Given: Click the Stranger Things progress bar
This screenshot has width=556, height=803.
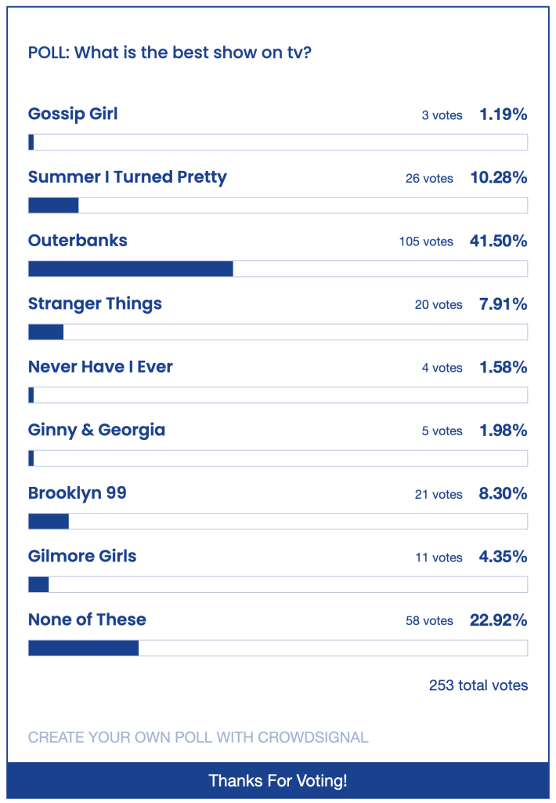Looking at the screenshot, I should click(278, 332).
